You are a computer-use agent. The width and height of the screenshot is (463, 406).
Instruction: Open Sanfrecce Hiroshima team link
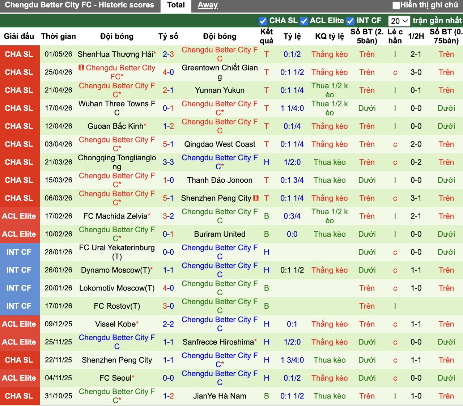click(x=218, y=342)
